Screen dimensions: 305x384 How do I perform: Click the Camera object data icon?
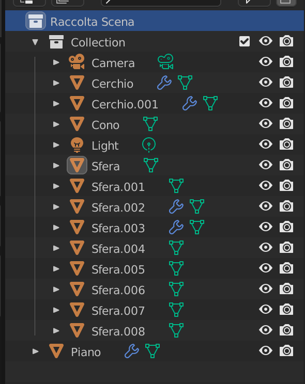coord(165,62)
